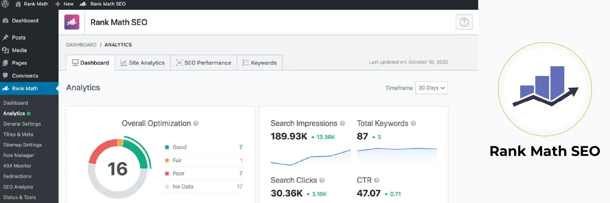Click the help question mark button

464,22
